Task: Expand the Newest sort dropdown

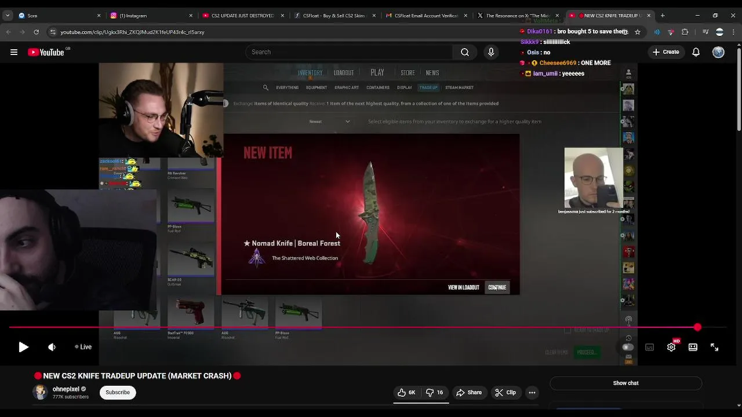Action: (329, 122)
